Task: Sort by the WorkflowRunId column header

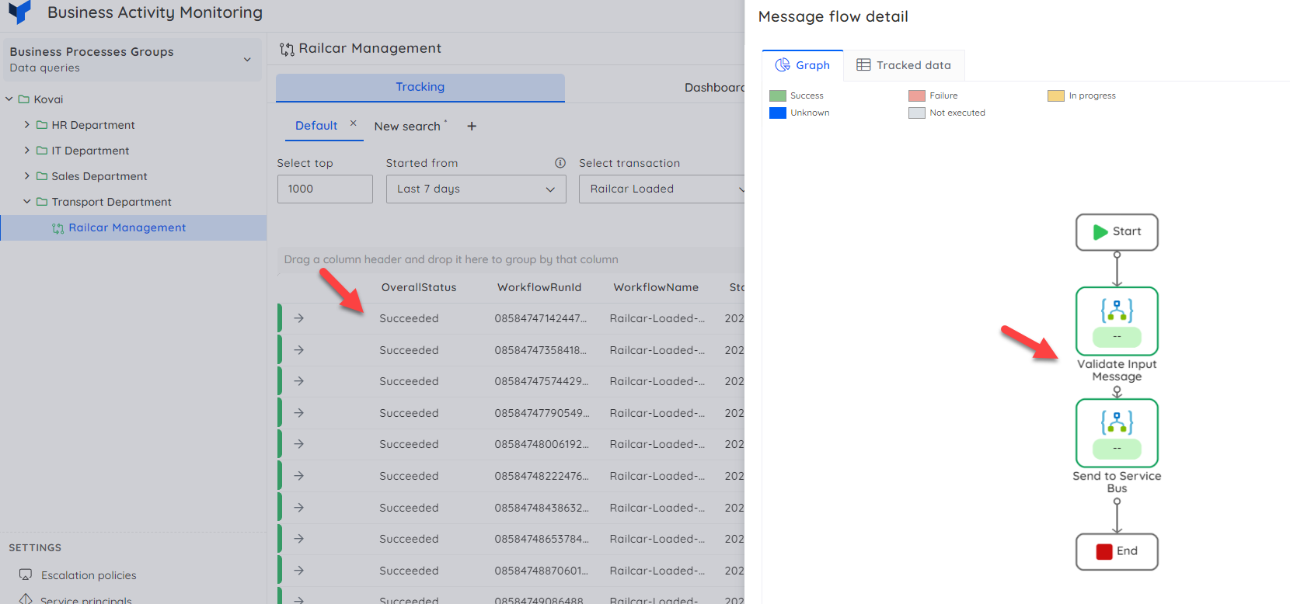Action: point(539,287)
